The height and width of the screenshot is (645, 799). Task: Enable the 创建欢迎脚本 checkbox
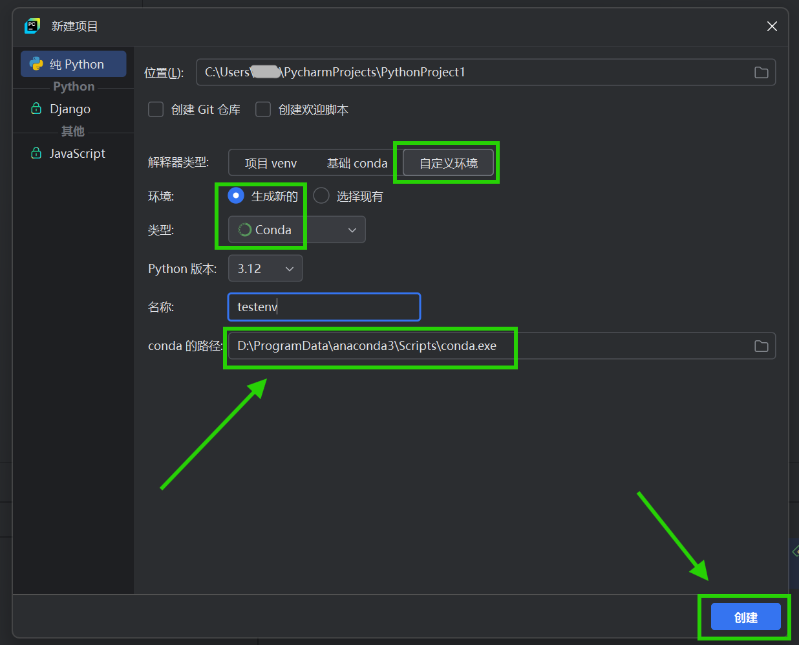(263, 109)
